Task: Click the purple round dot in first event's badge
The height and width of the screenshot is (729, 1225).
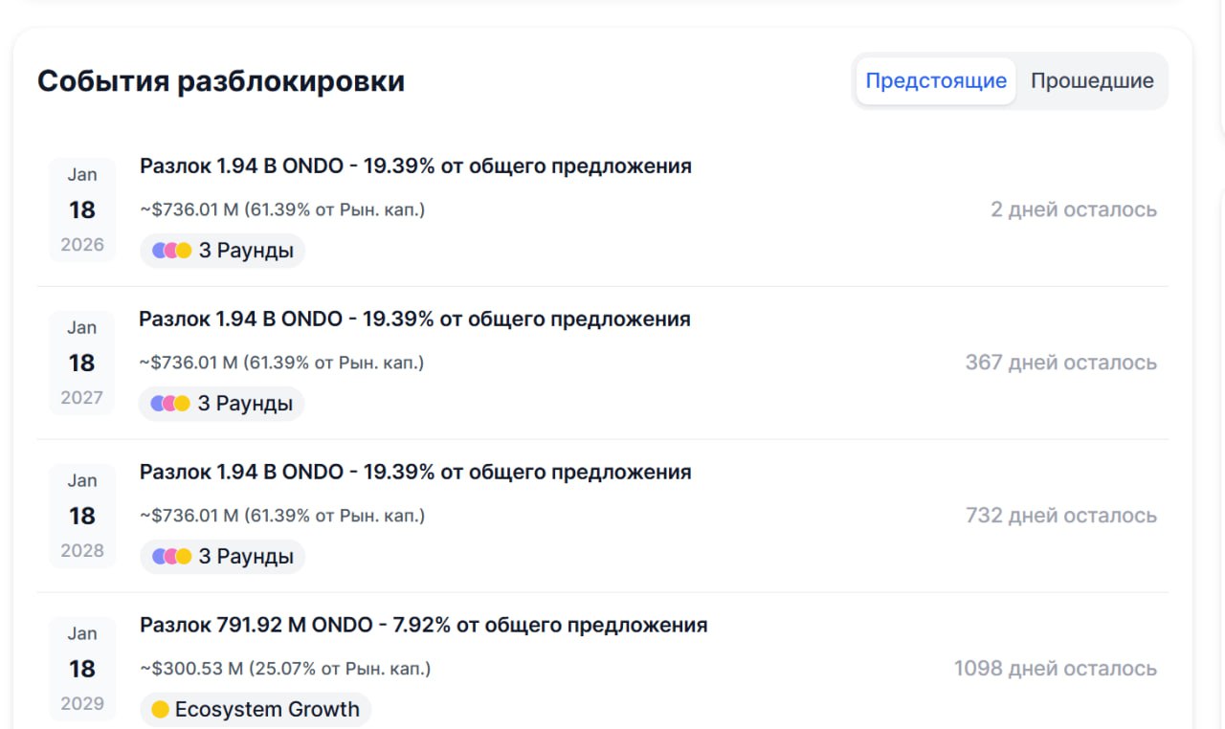Action: pyautogui.click(x=158, y=250)
